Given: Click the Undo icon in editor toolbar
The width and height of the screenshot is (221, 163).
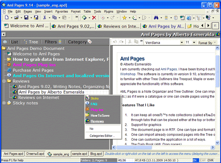Looking at the screenshot, I should pos(115,42).
